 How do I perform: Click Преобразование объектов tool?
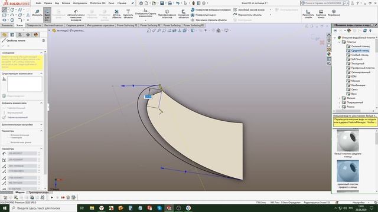167,14
